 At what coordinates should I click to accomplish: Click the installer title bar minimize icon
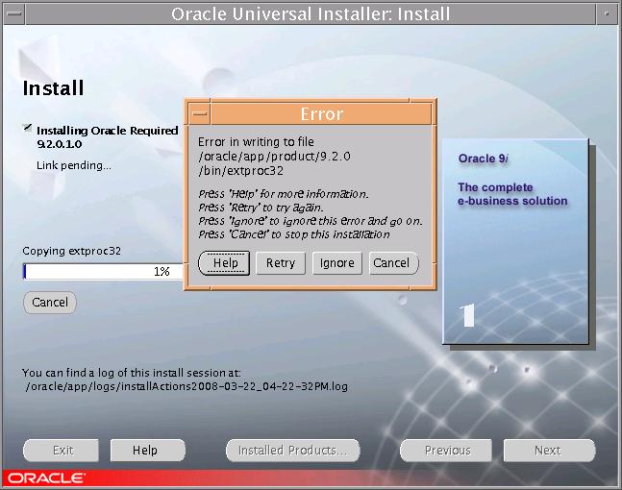(x=608, y=13)
